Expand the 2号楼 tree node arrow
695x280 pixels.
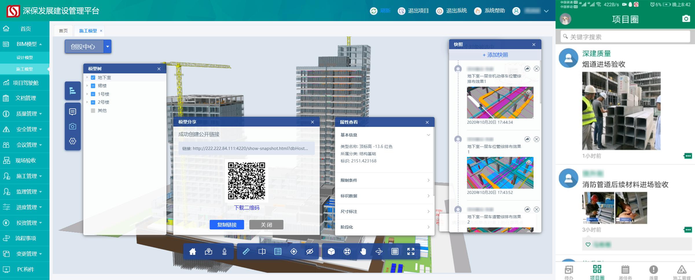tap(87, 102)
